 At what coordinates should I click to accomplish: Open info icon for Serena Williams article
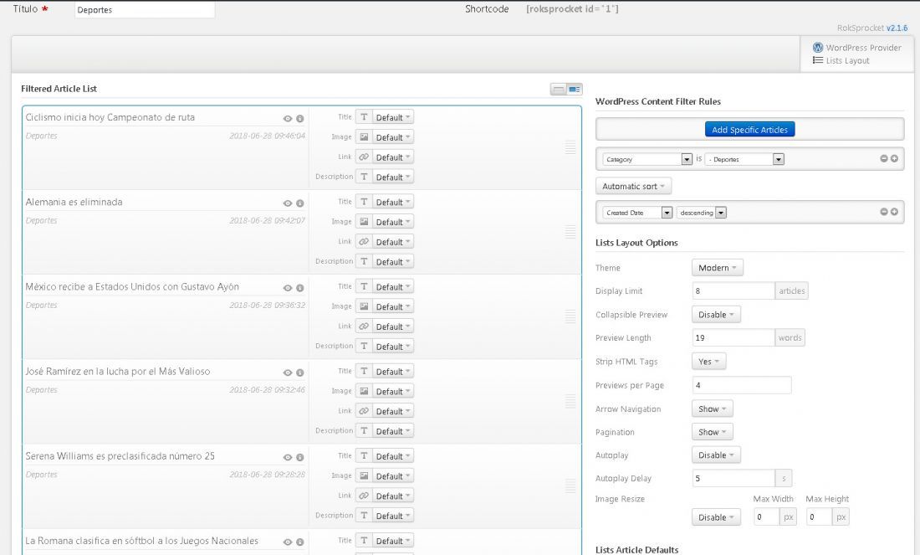pos(299,457)
